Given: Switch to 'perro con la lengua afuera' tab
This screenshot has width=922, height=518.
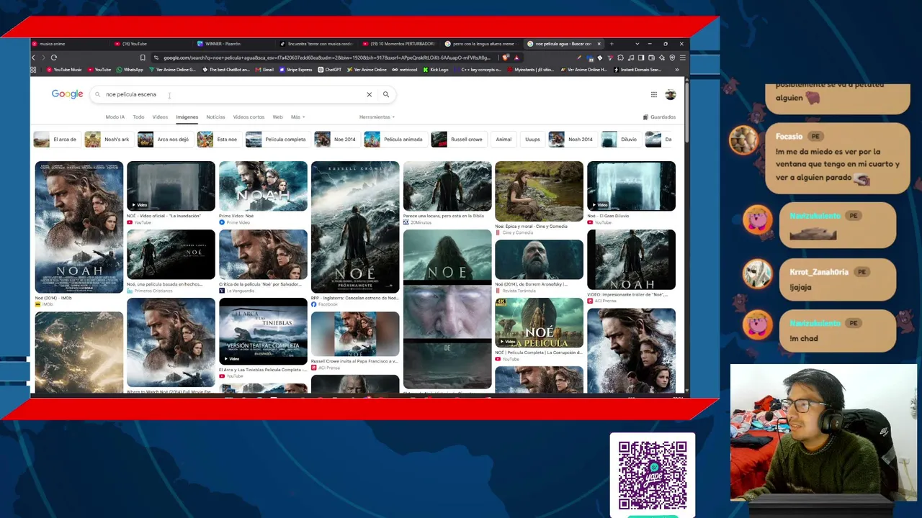Looking at the screenshot, I should [481, 44].
